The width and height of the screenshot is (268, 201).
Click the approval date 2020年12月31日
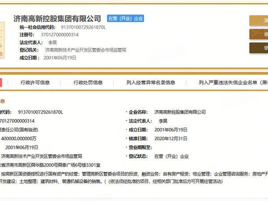coord(171,138)
